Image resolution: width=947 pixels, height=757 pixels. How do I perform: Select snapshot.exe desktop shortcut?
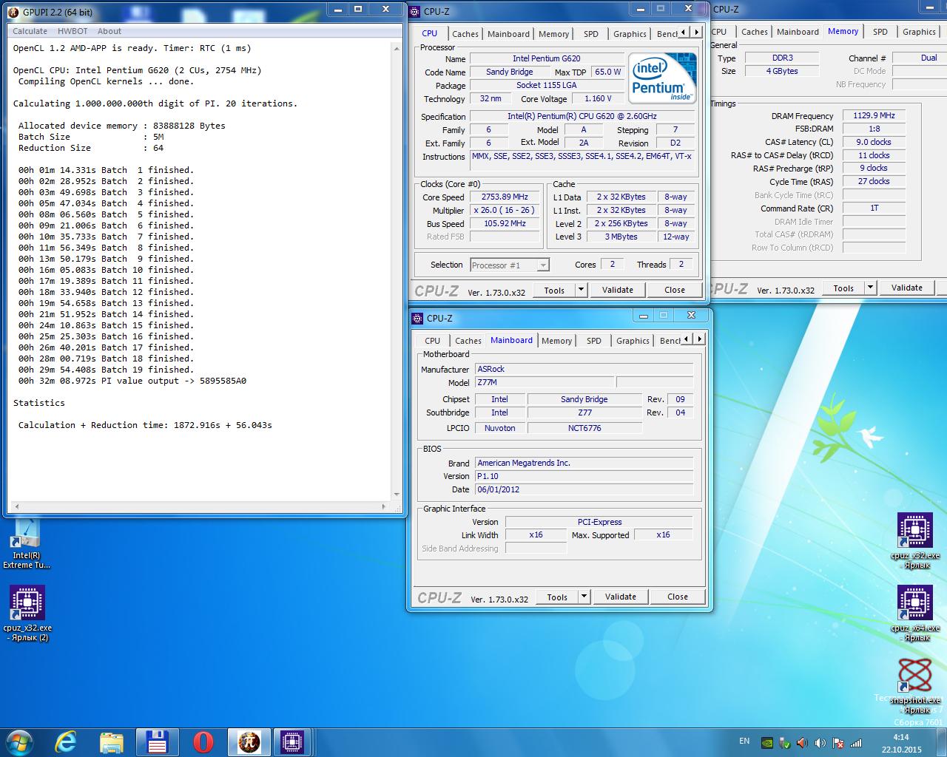coord(916,685)
